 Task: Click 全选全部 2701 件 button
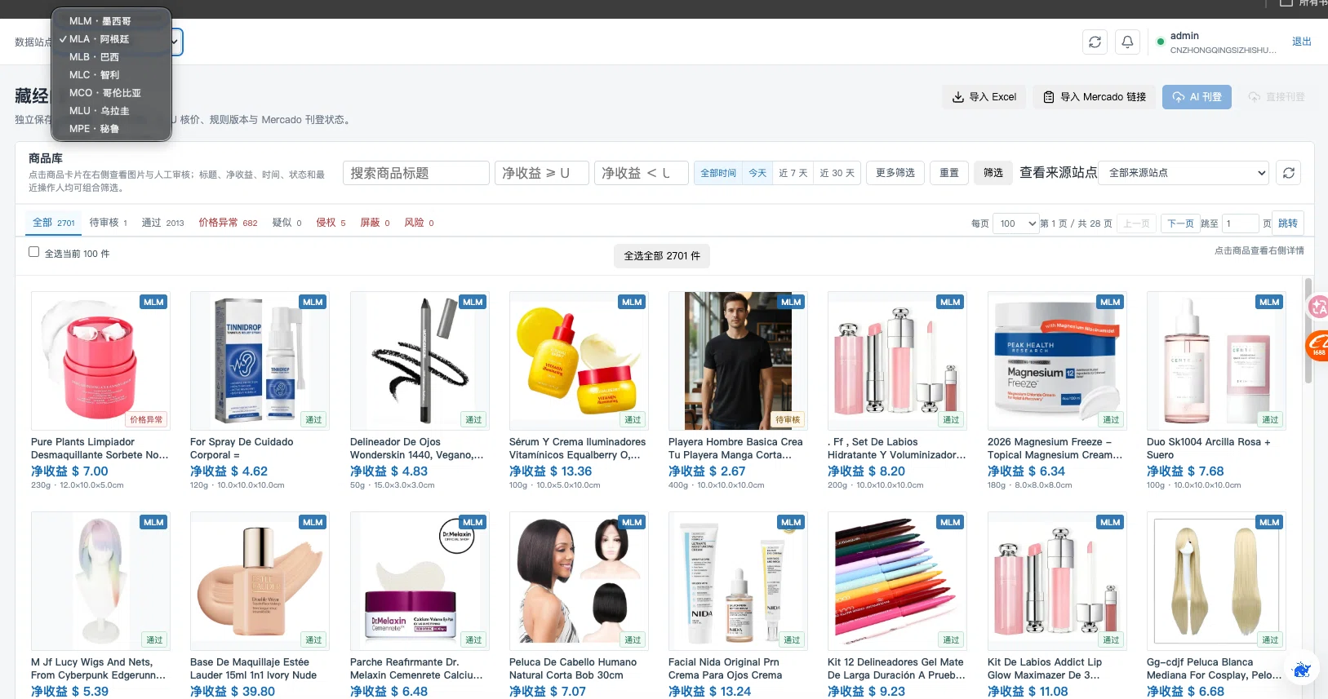662,256
